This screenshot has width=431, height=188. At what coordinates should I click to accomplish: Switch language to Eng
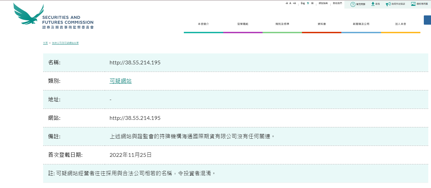[x=303, y=3]
